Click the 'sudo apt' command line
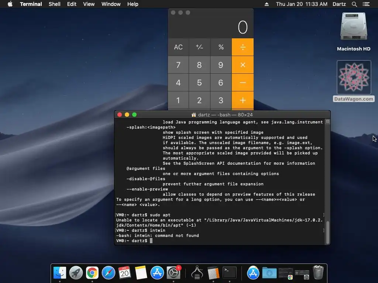Viewport: 378px width, 283px height. (x=143, y=215)
